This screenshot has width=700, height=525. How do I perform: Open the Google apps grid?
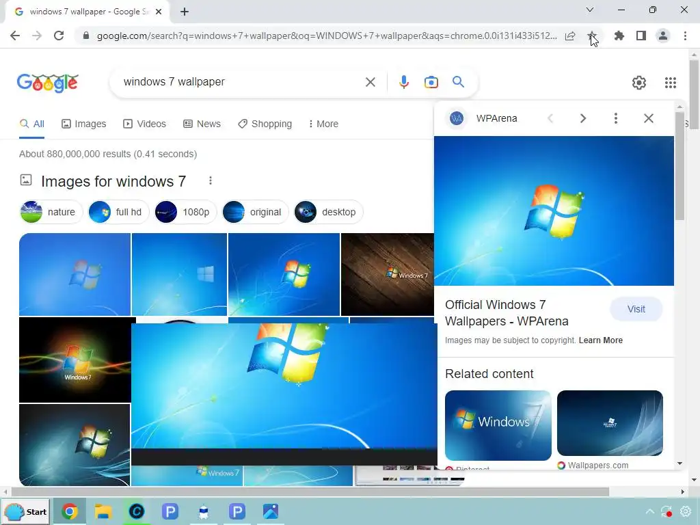pyautogui.click(x=670, y=83)
